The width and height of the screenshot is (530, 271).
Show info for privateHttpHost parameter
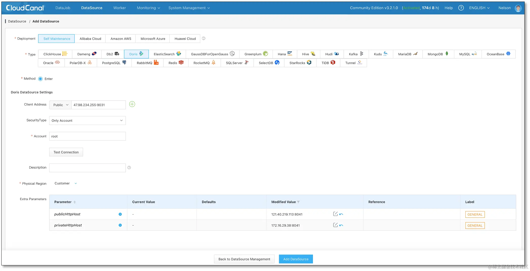coord(120,225)
